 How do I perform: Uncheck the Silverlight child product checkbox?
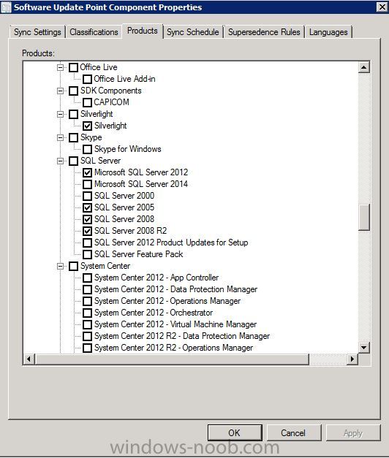point(87,126)
